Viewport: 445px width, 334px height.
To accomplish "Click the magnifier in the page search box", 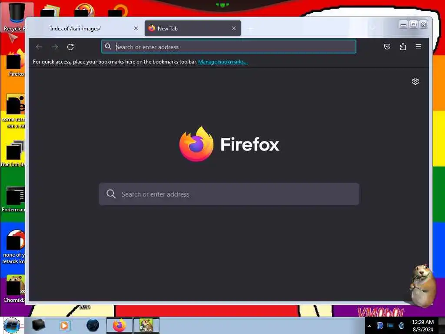I will (x=111, y=194).
